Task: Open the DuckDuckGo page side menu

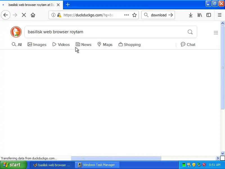Action: click(x=216, y=33)
